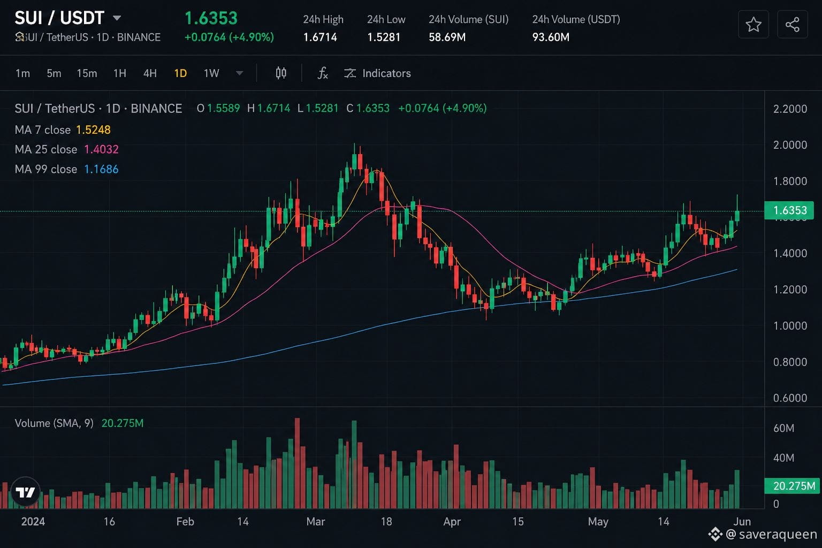Click the header subtitle SUI / TetherUS · 1D · BINANCE
822x548 pixels.
click(x=88, y=37)
